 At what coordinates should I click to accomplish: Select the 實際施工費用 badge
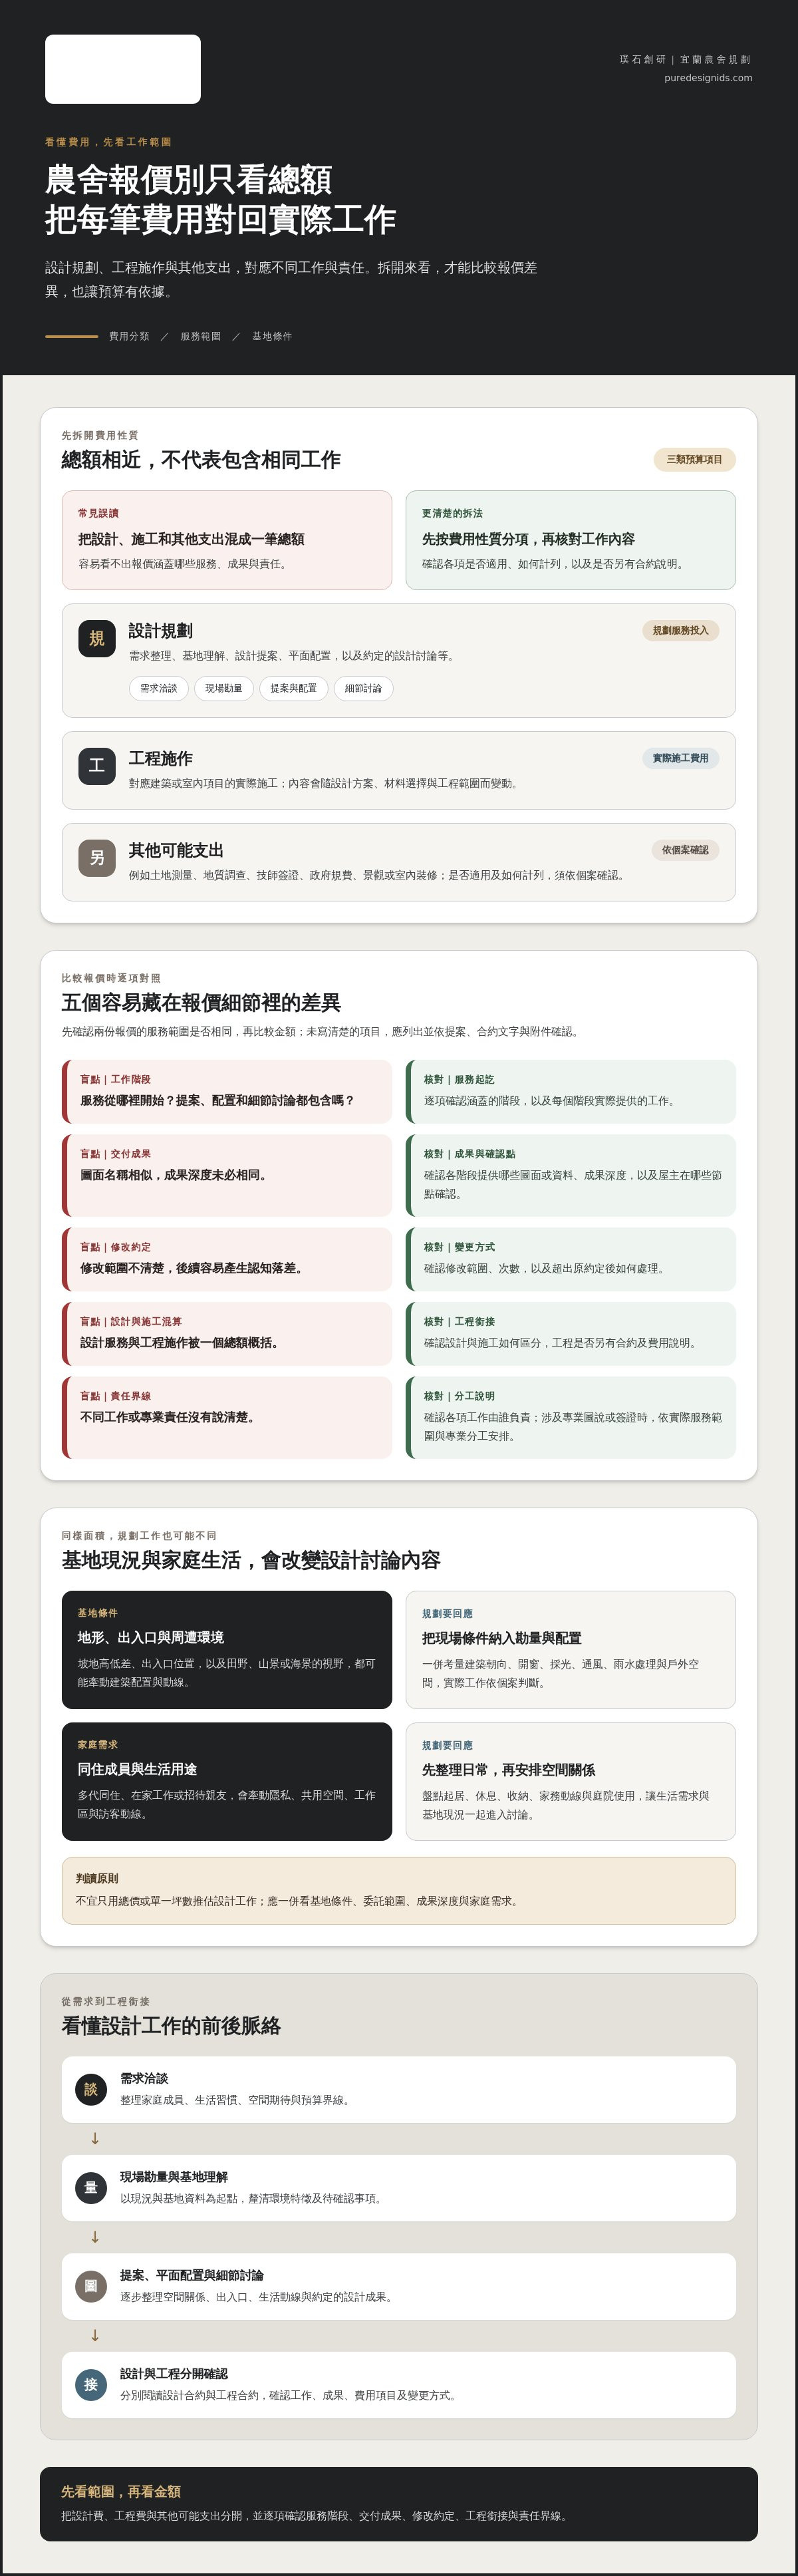point(680,758)
